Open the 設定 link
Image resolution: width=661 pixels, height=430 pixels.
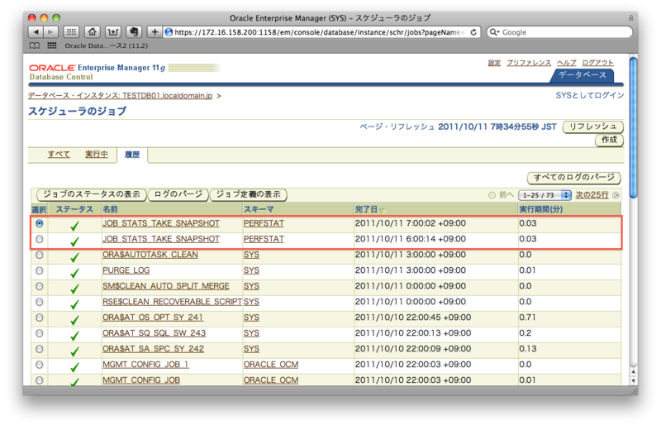tap(494, 63)
